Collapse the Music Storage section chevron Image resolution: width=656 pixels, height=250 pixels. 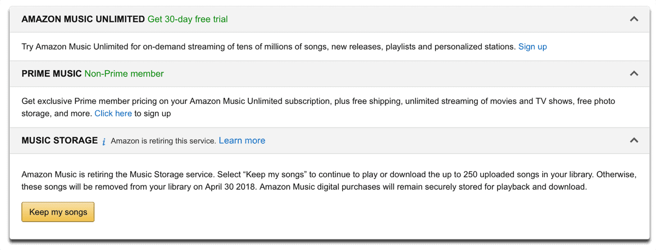pos(634,141)
